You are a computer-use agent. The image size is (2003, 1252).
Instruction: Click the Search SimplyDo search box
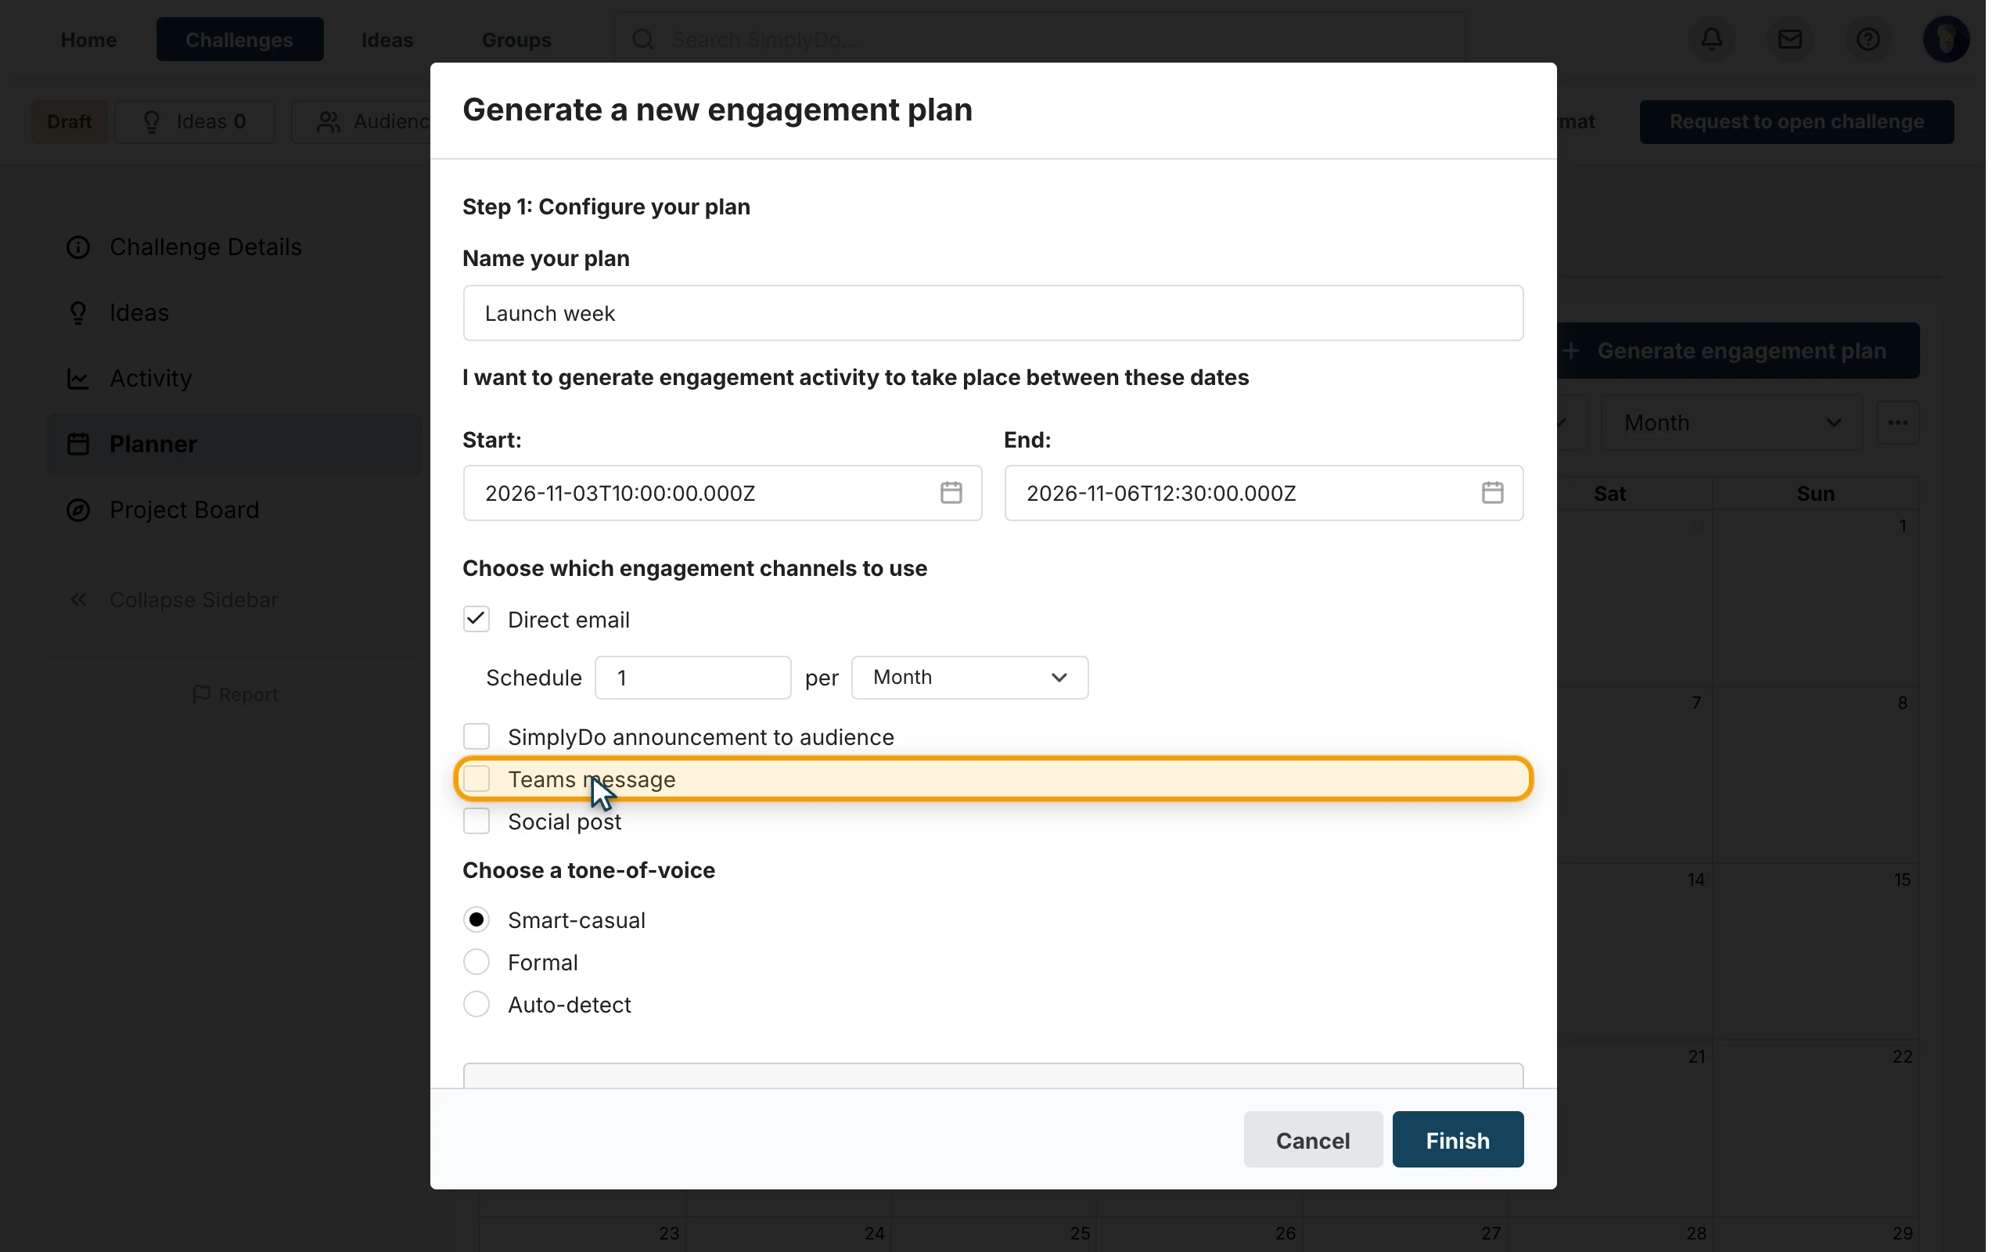pyautogui.click(x=1040, y=39)
